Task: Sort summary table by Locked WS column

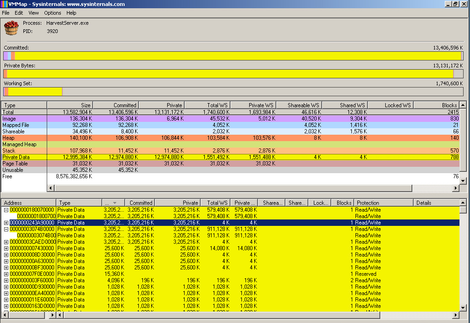Action: (391, 105)
